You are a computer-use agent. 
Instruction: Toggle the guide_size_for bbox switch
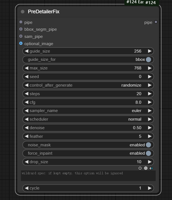pos(148,59)
